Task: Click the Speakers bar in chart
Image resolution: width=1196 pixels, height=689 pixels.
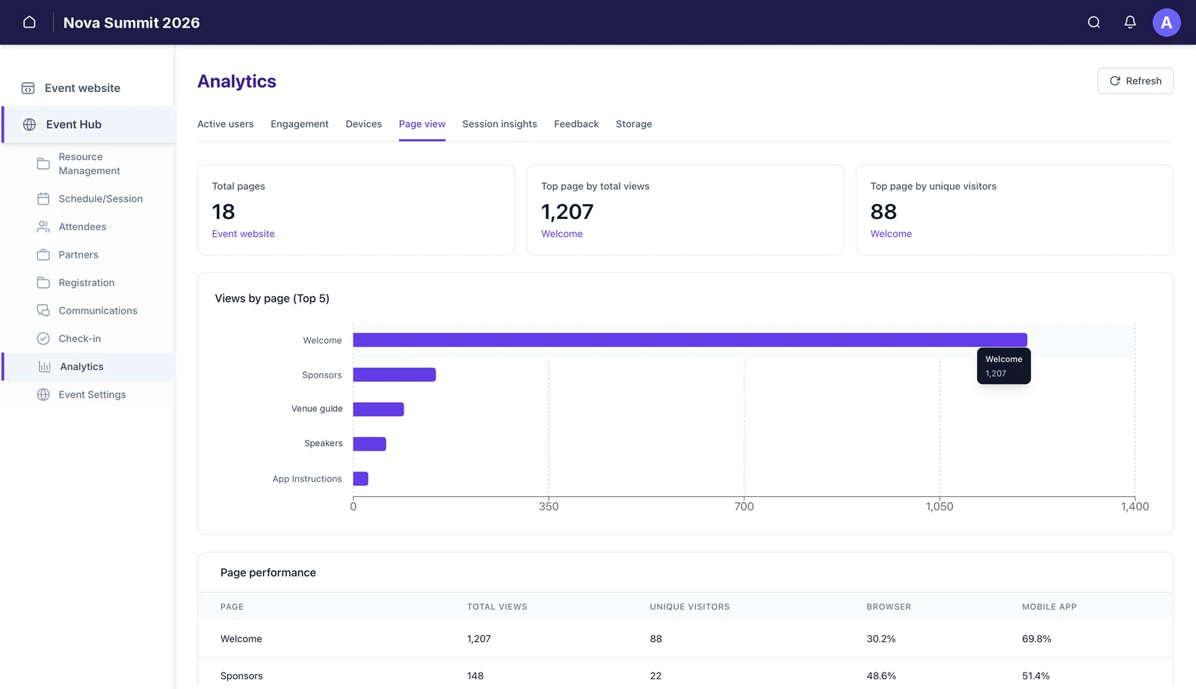Action: point(369,444)
